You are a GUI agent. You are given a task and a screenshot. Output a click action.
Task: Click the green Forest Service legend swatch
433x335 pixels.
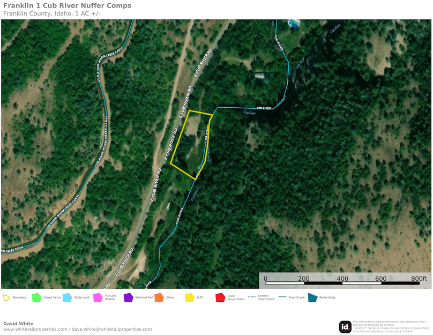(36, 297)
